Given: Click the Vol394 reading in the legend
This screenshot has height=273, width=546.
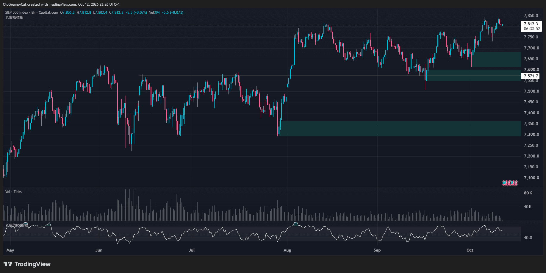Looking at the screenshot, I should (154, 13).
